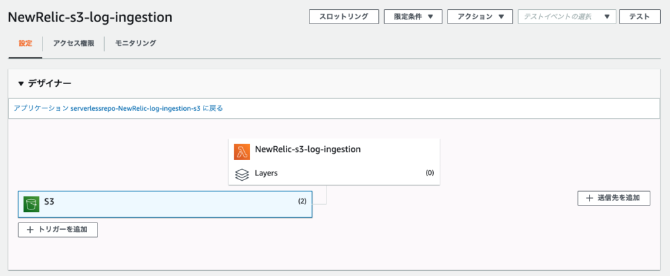670x276 pixels.
Task: Open the アクション dropdown menu
Action: pyautogui.click(x=480, y=16)
